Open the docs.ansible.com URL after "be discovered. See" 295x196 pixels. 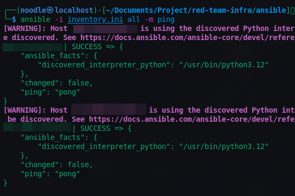pos(192,120)
